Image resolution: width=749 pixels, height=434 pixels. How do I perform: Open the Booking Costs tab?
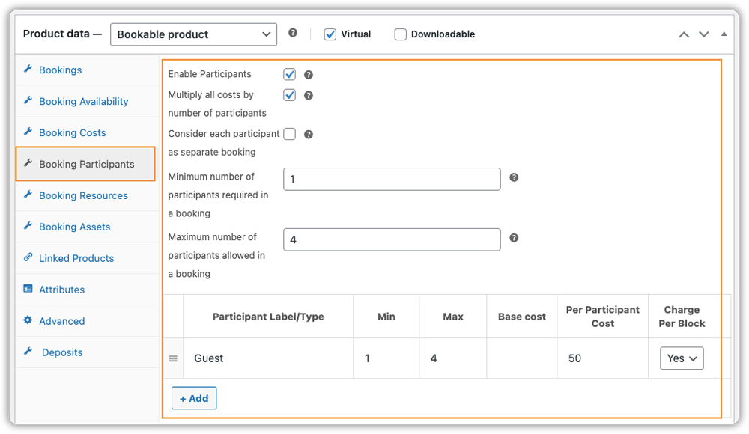(x=73, y=132)
